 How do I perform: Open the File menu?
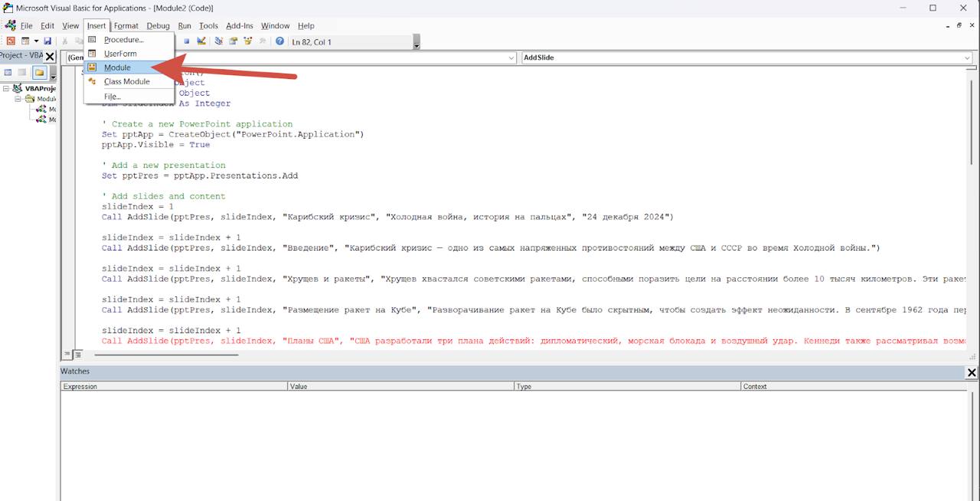26,25
